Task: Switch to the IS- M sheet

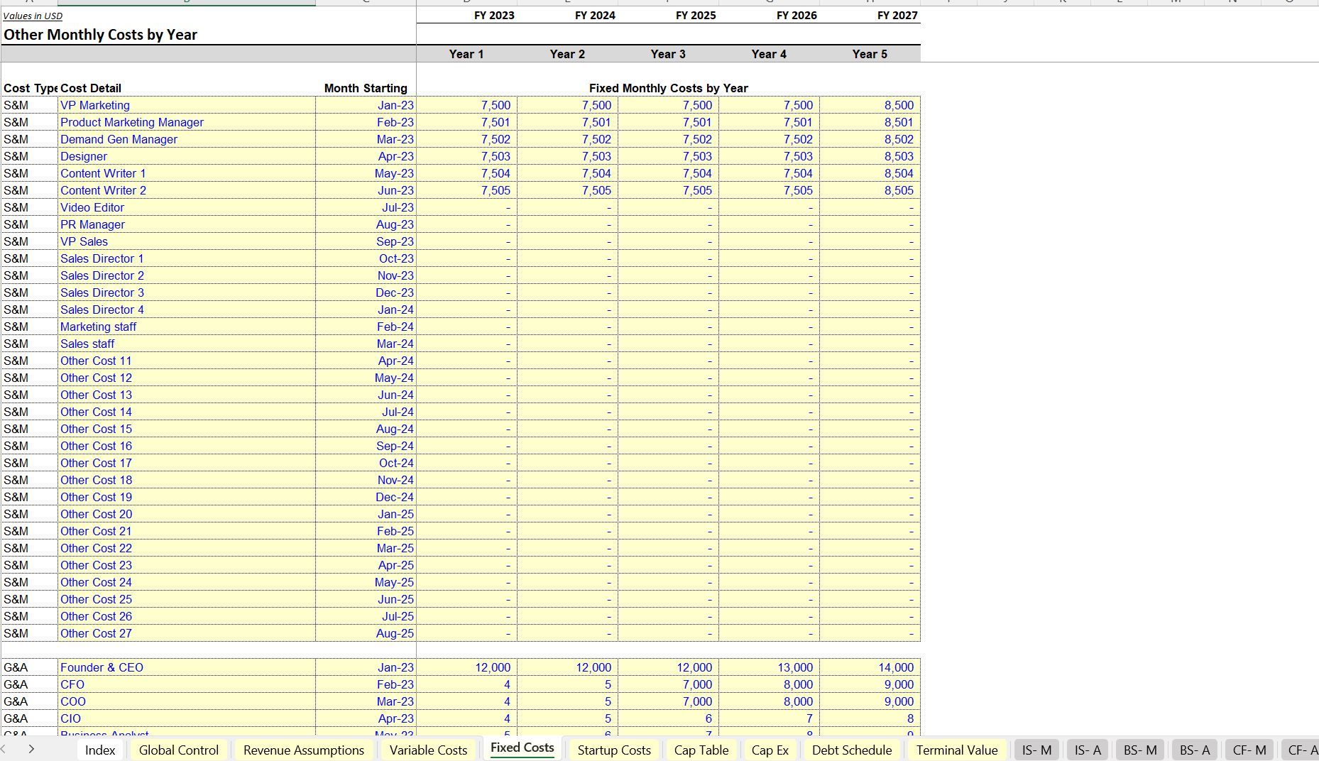Action: point(1036,750)
